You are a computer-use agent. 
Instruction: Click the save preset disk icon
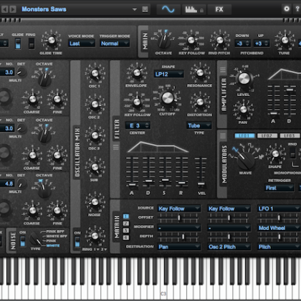tap(145, 9)
